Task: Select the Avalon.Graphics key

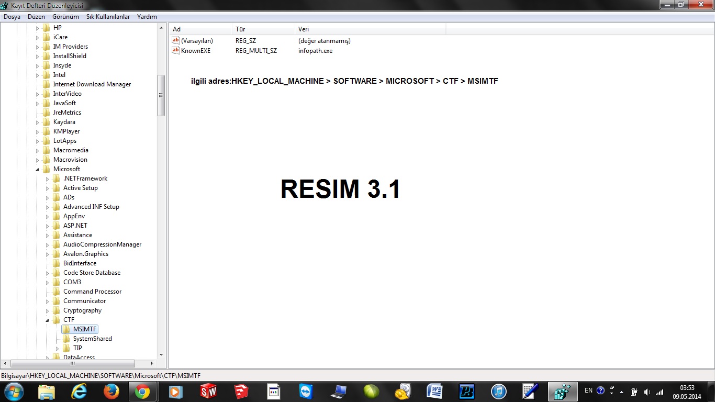Action: pyautogui.click(x=86, y=254)
